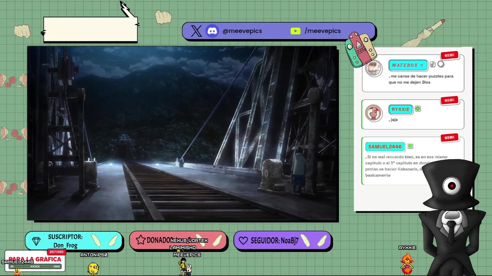The width and height of the screenshot is (492, 276).
Task: Click the KICKS goal progress bar
Action: pyautogui.click(x=35, y=266)
